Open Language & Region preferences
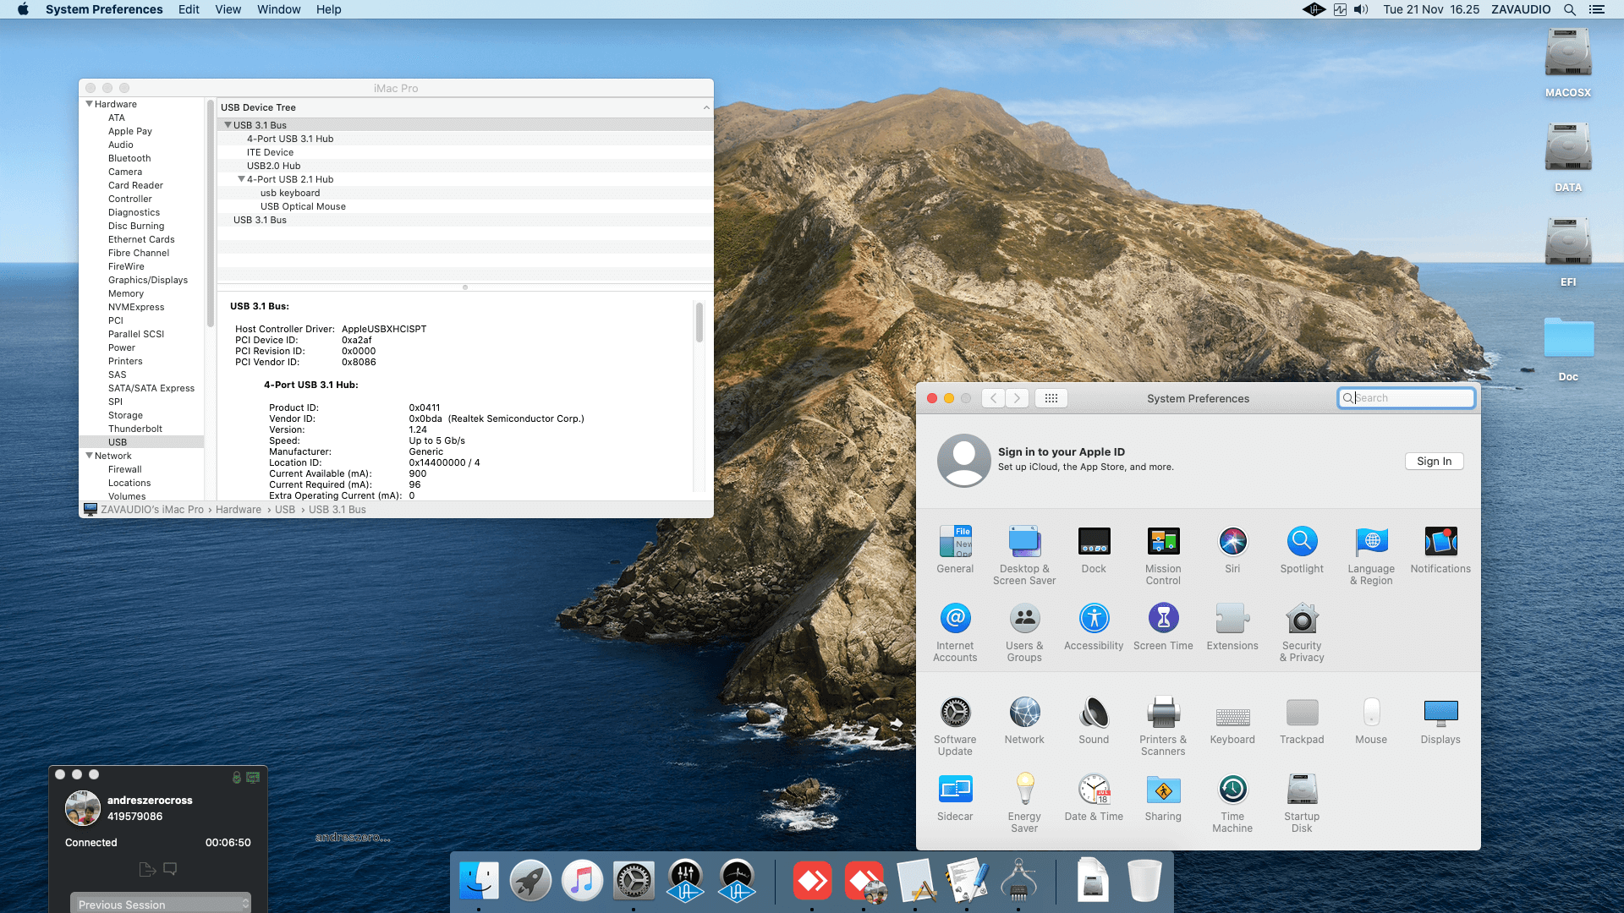 (x=1371, y=555)
